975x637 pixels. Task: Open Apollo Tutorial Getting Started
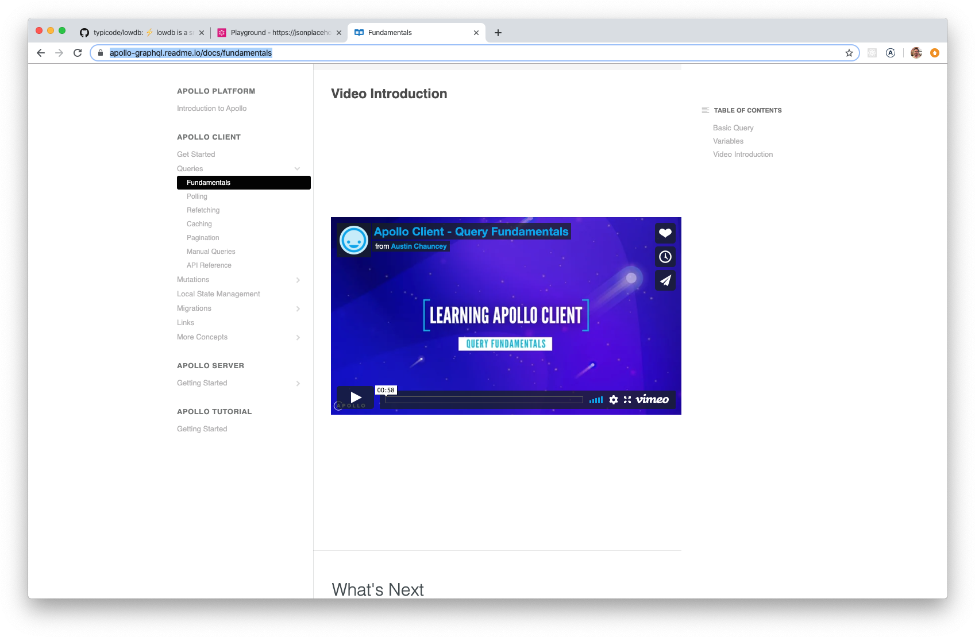point(202,429)
